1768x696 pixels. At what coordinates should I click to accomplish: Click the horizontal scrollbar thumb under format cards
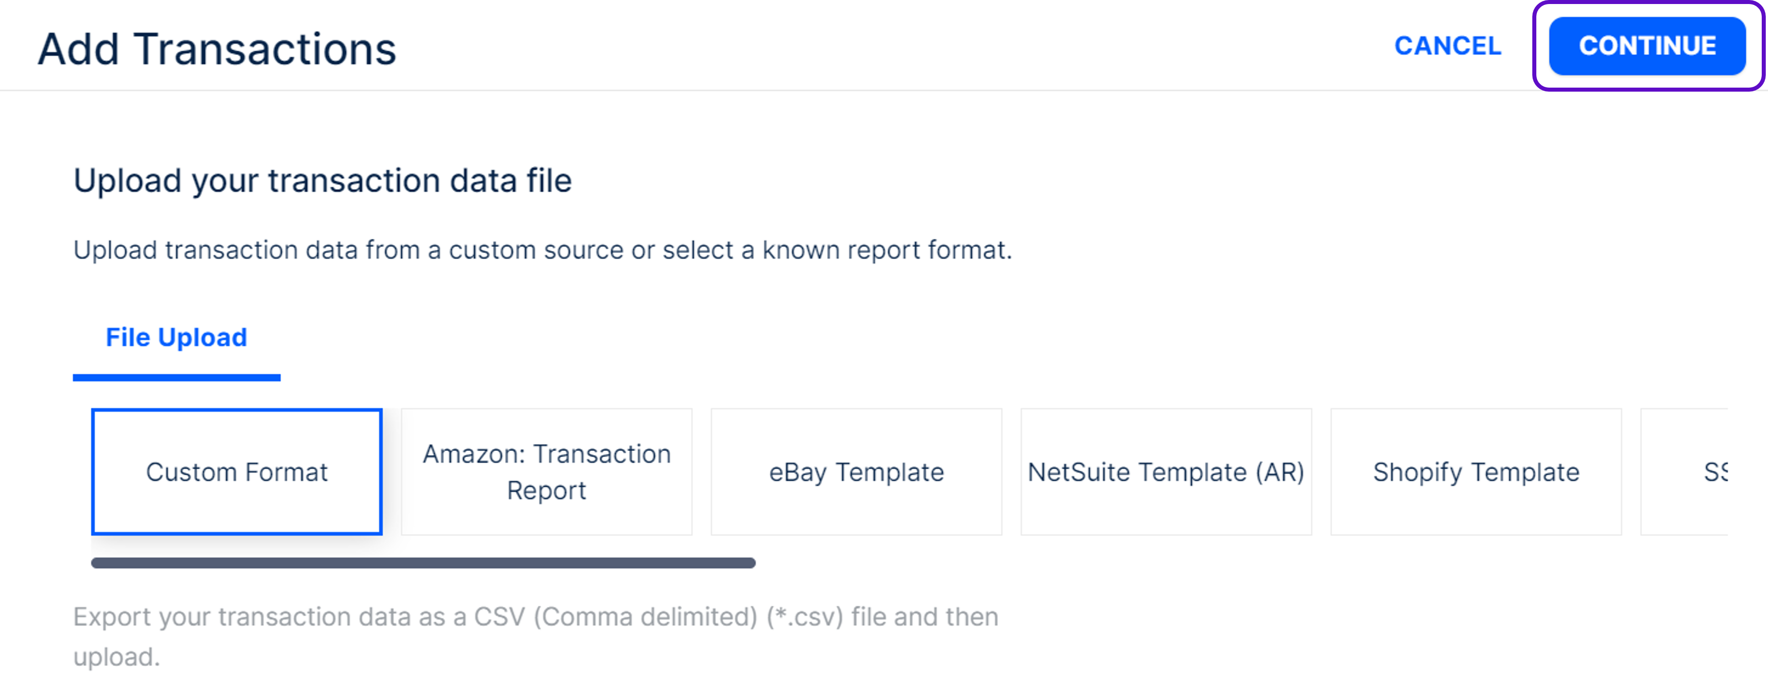(x=423, y=563)
